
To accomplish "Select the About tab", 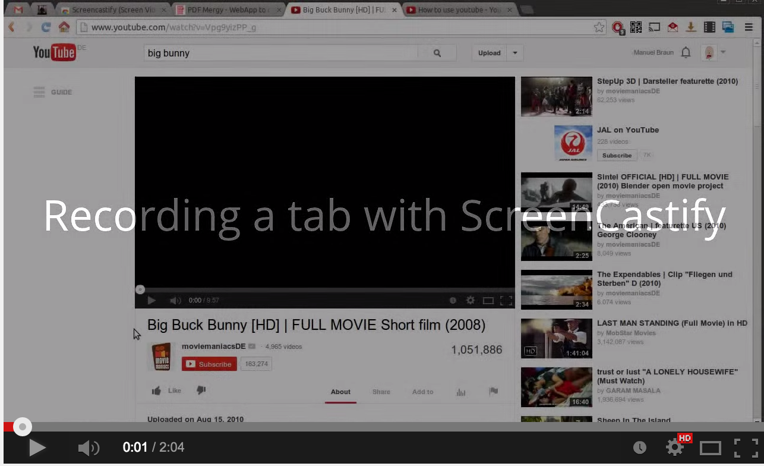I will click(x=340, y=392).
